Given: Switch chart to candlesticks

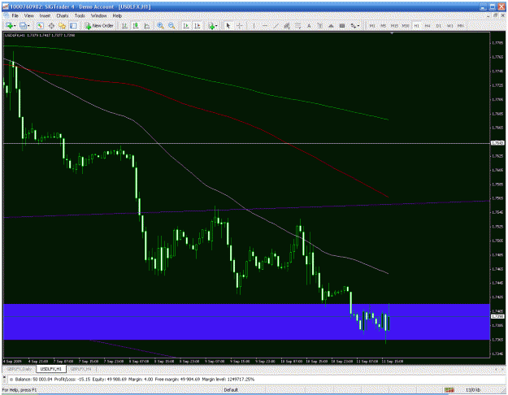Looking at the screenshot, I should click(136, 25).
